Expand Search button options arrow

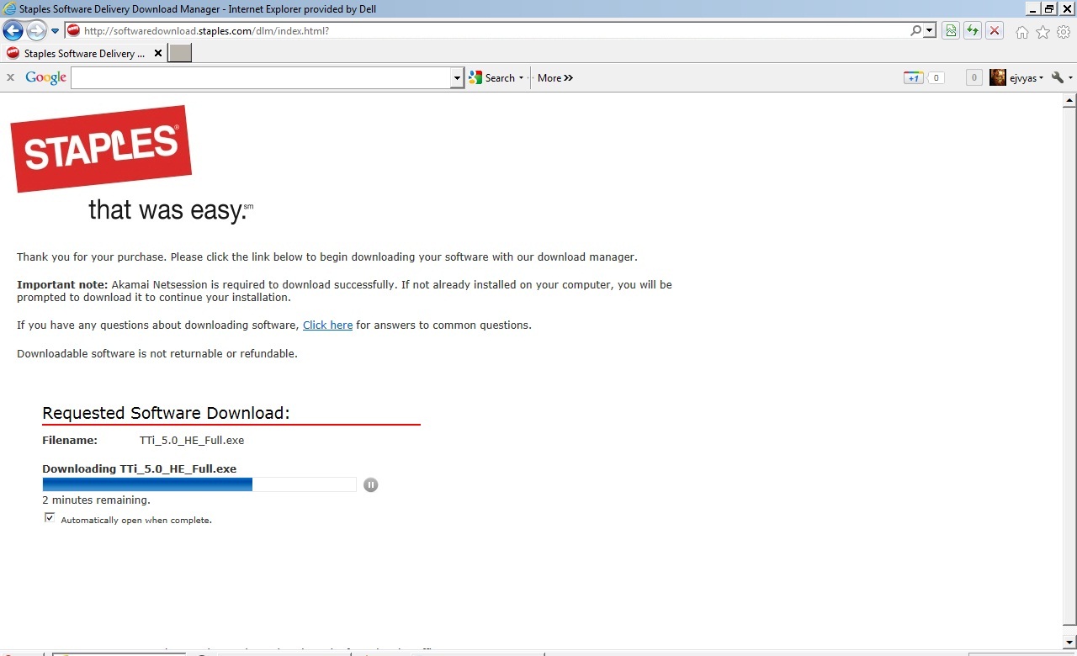coord(521,77)
